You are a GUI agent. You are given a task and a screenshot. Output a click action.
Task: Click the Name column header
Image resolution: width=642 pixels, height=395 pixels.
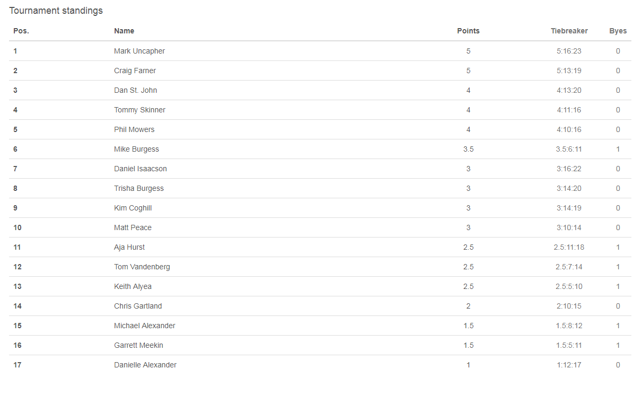(124, 31)
